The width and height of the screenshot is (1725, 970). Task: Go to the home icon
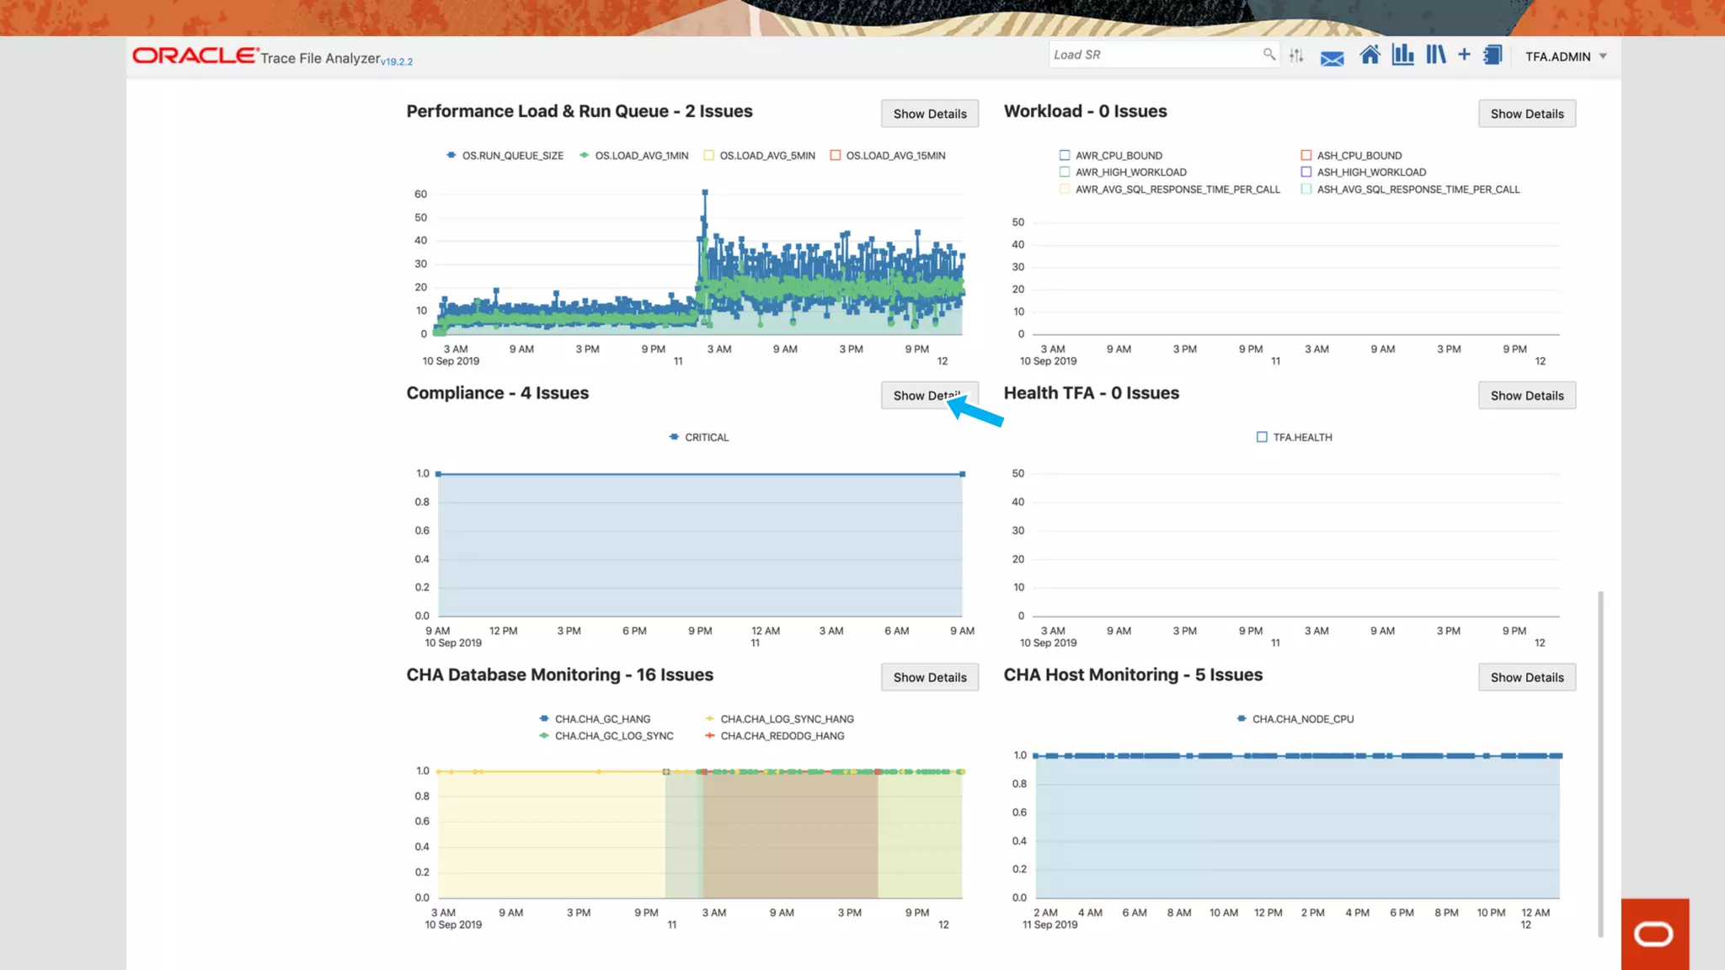tap(1370, 56)
